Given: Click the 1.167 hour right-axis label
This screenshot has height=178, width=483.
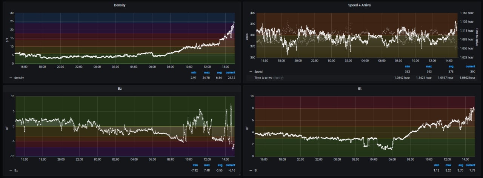Looking at the screenshot, I should [x=466, y=13].
